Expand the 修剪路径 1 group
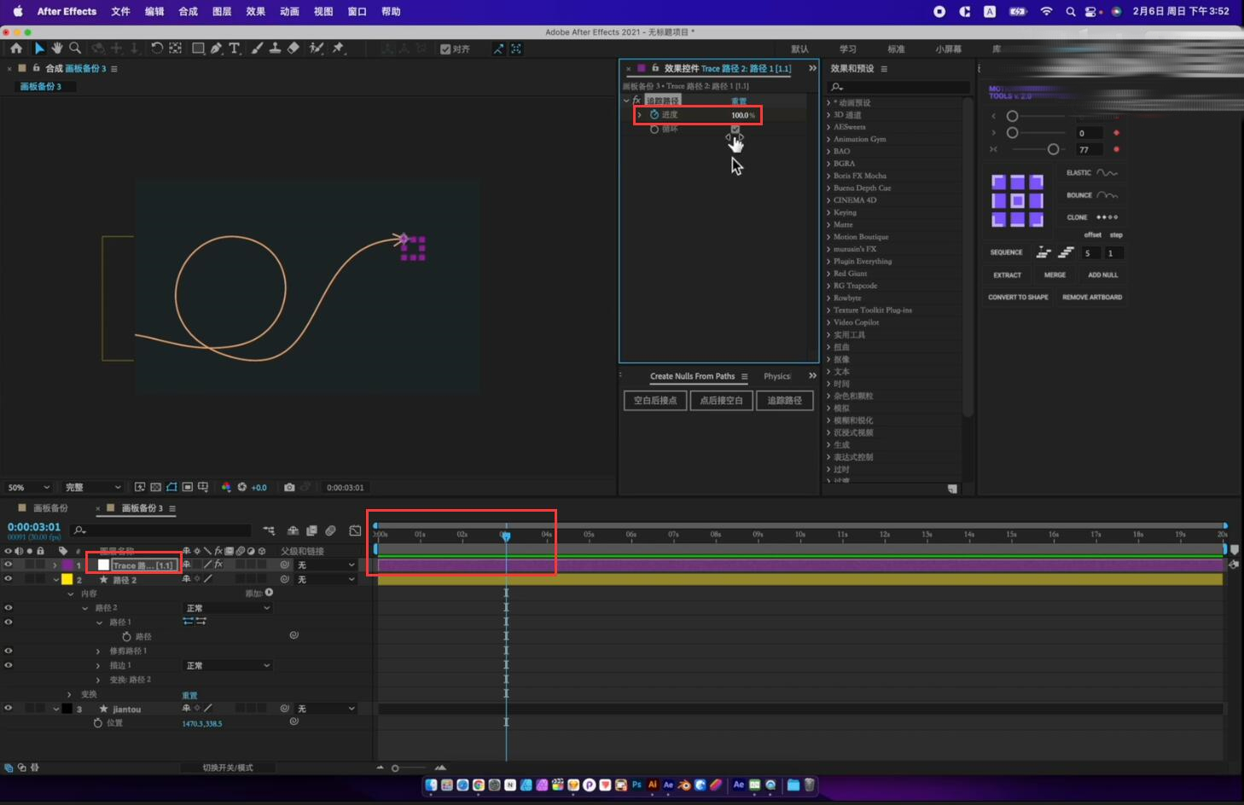 click(x=98, y=652)
